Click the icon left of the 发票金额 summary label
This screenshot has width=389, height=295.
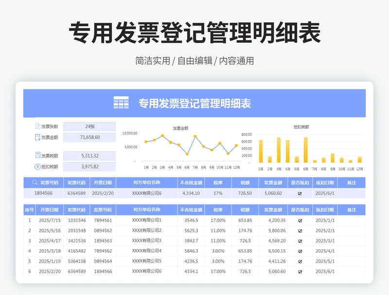point(37,138)
